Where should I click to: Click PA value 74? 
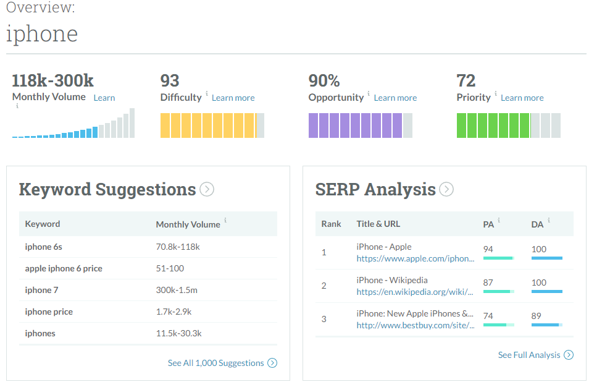click(x=488, y=316)
